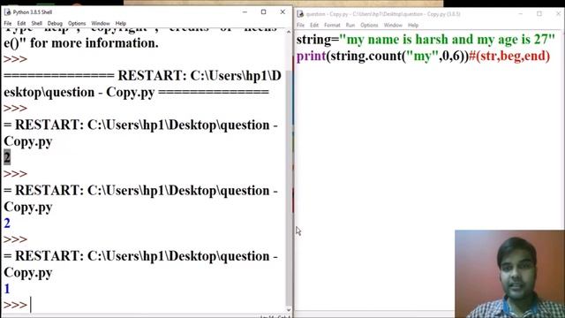Screen dimensions: 565x318
Task: Minimize the question - Copy.py editor window
Action: (x=520, y=14)
